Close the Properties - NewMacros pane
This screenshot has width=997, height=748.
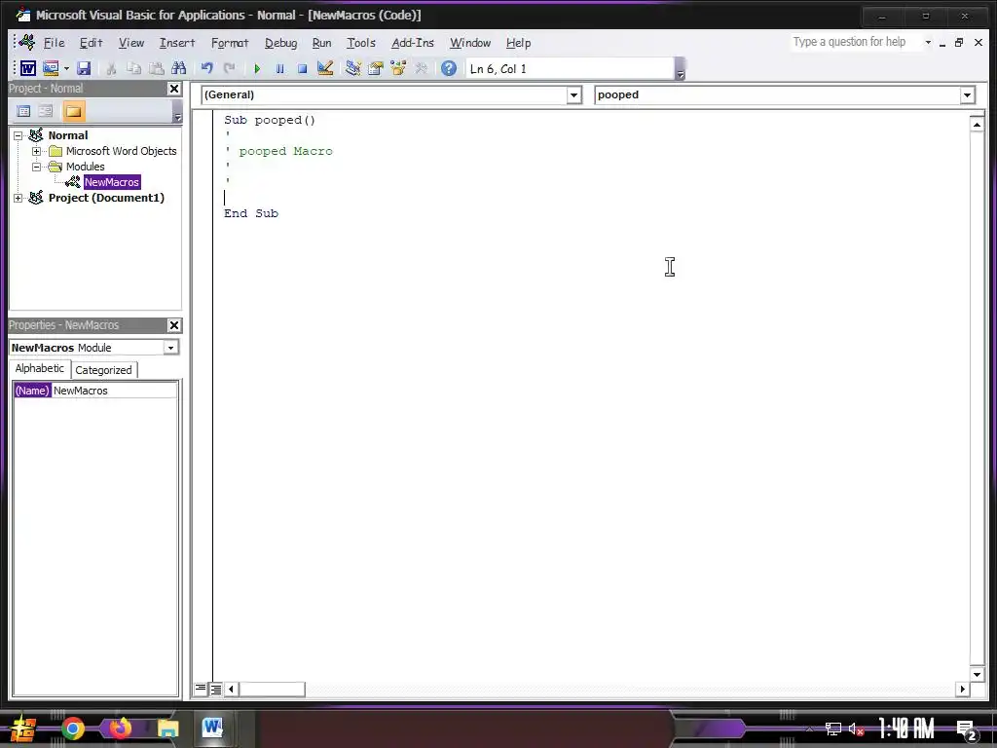tap(174, 325)
